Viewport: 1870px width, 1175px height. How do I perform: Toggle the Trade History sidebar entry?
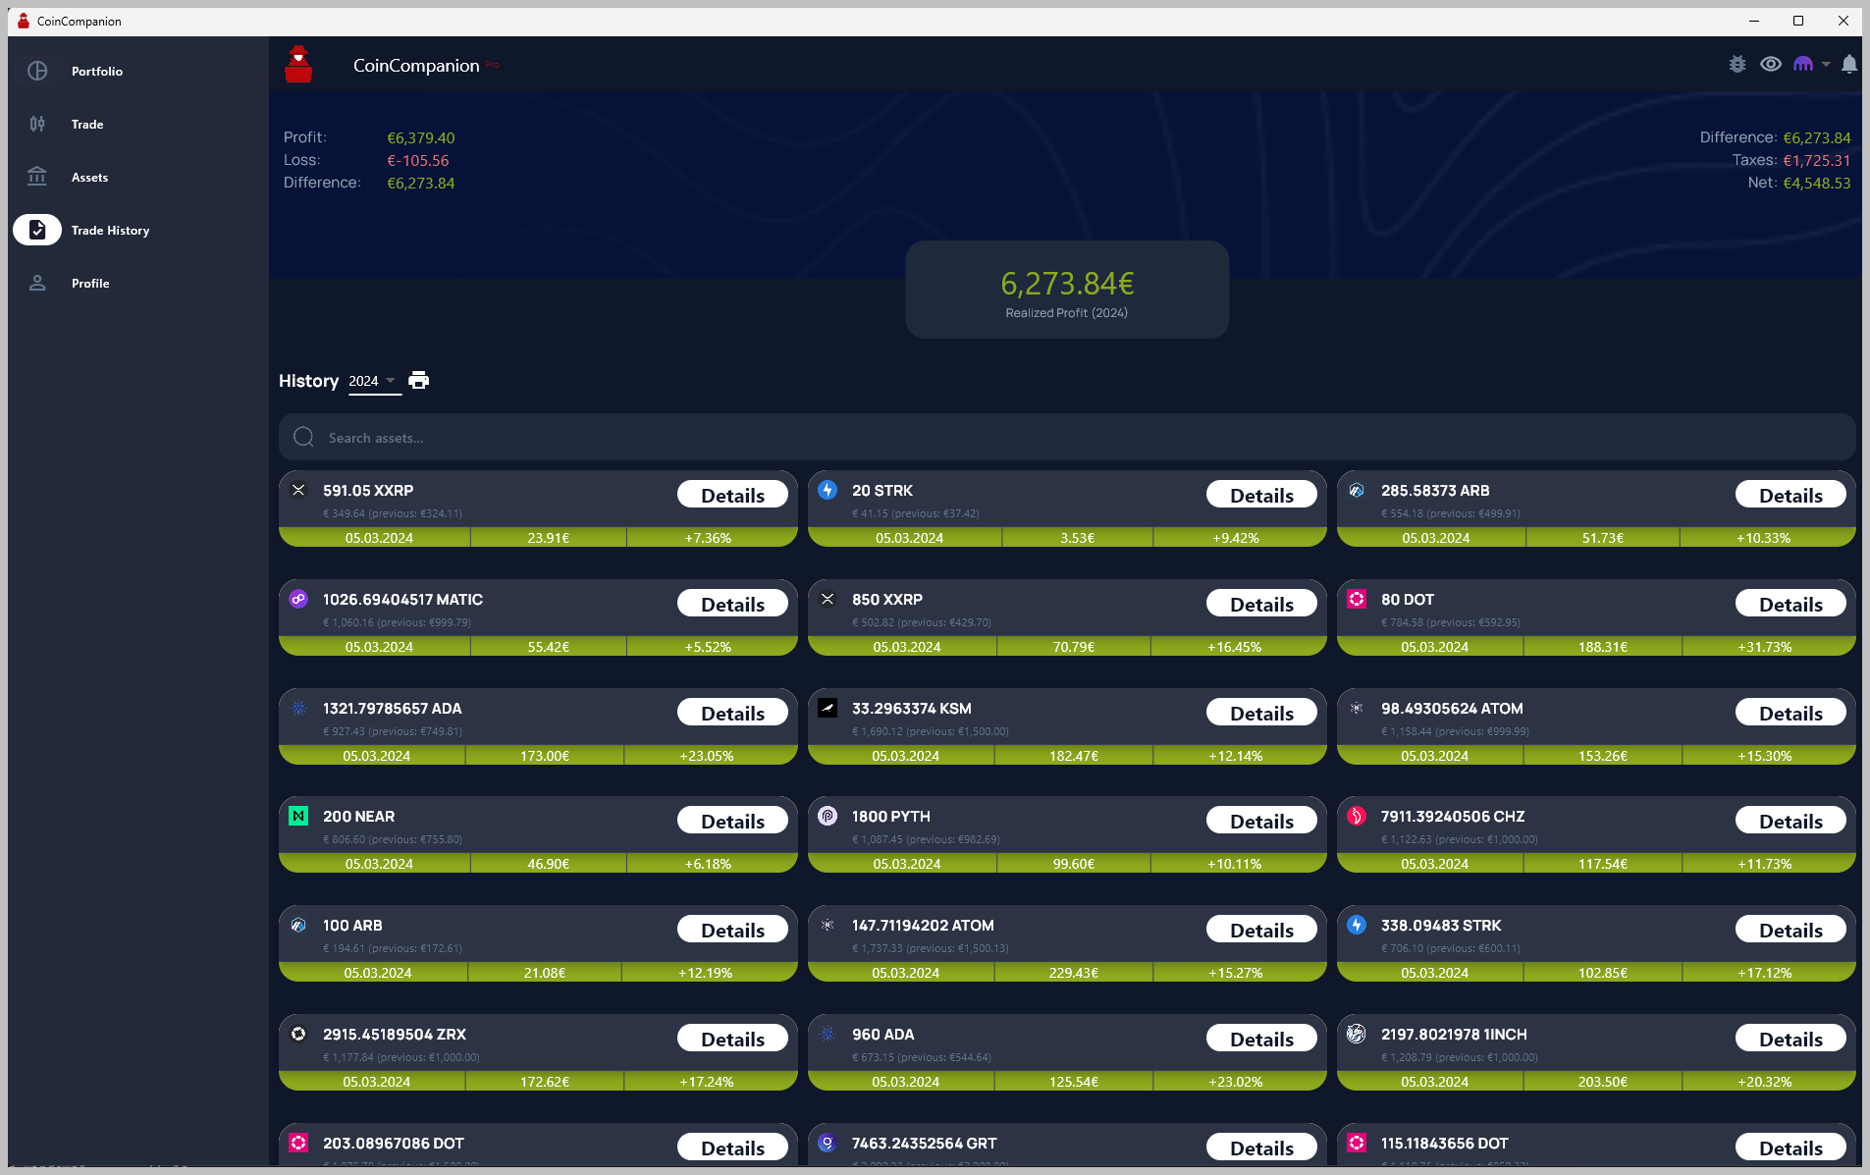coord(36,230)
